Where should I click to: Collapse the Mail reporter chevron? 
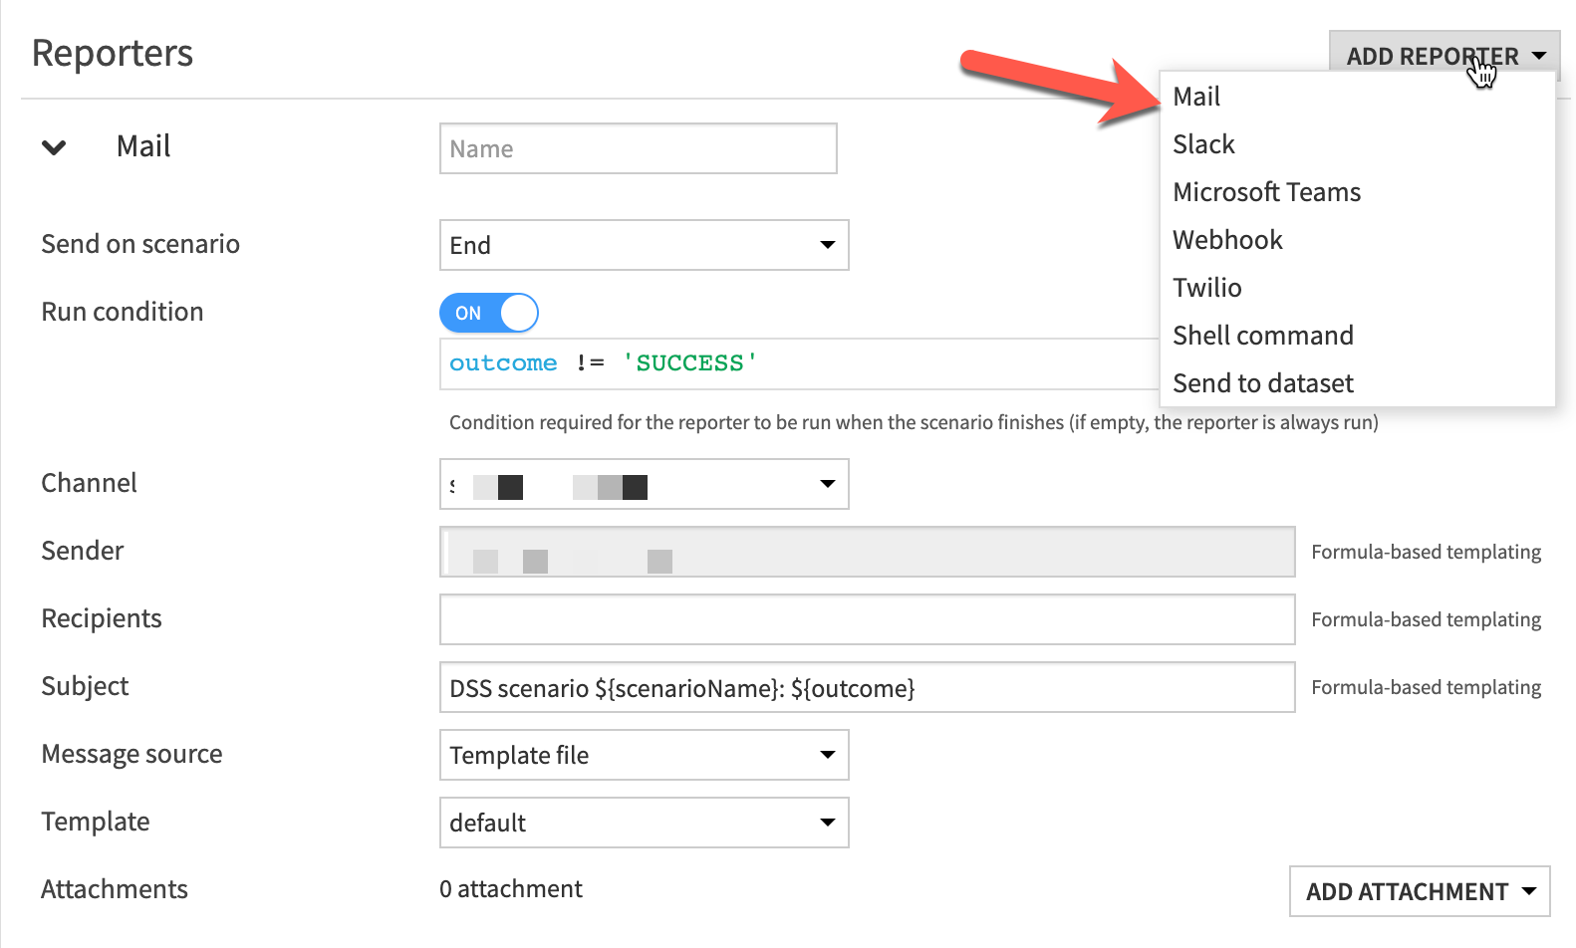54,147
